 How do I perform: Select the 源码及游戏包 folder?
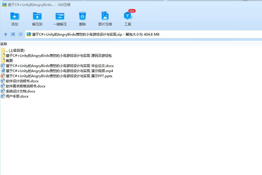coord(57,55)
